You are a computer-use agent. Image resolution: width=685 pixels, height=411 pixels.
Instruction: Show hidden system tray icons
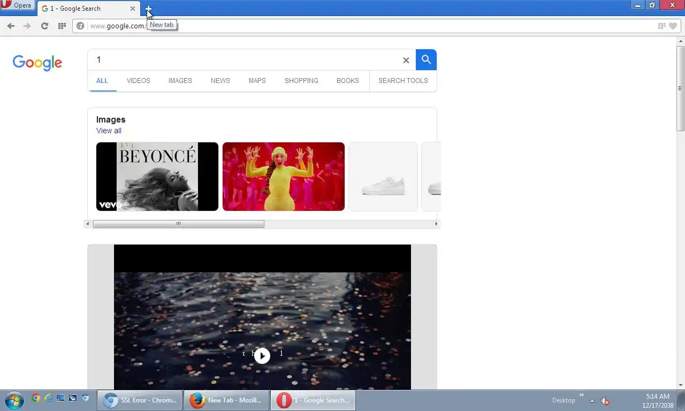pos(592,401)
